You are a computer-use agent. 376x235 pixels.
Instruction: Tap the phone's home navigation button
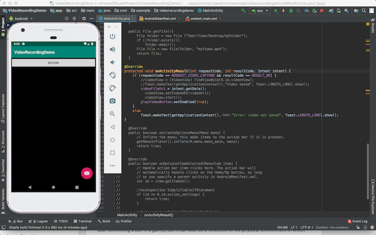pyautogui.click(x=53, y=187)
